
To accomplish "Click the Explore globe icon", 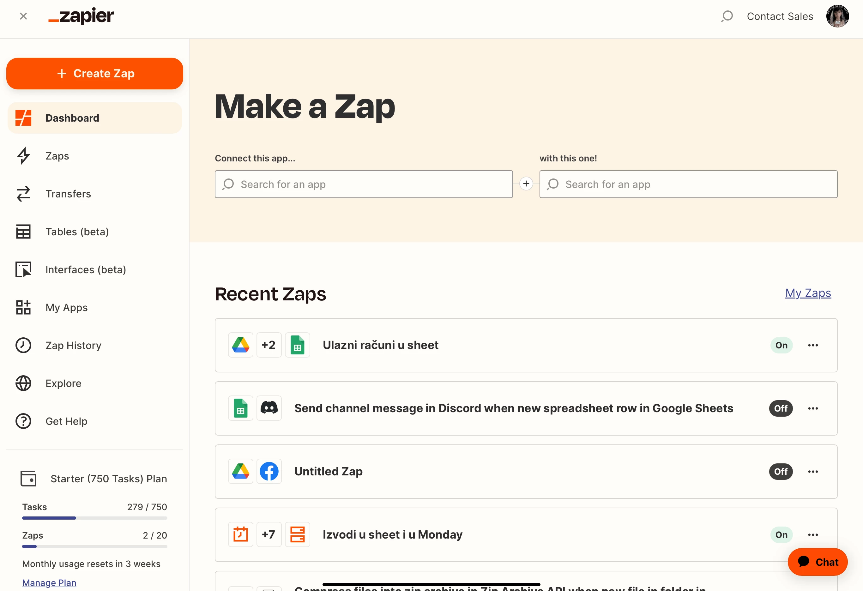I will [x=23, y=383].
